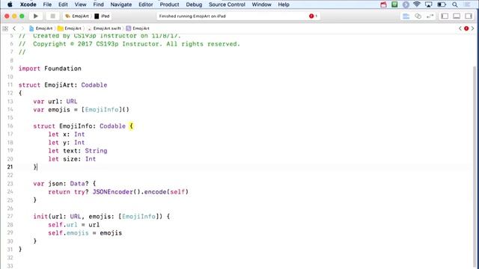Open battery status menu
479x269 pixels.
(x=442, y=4)
